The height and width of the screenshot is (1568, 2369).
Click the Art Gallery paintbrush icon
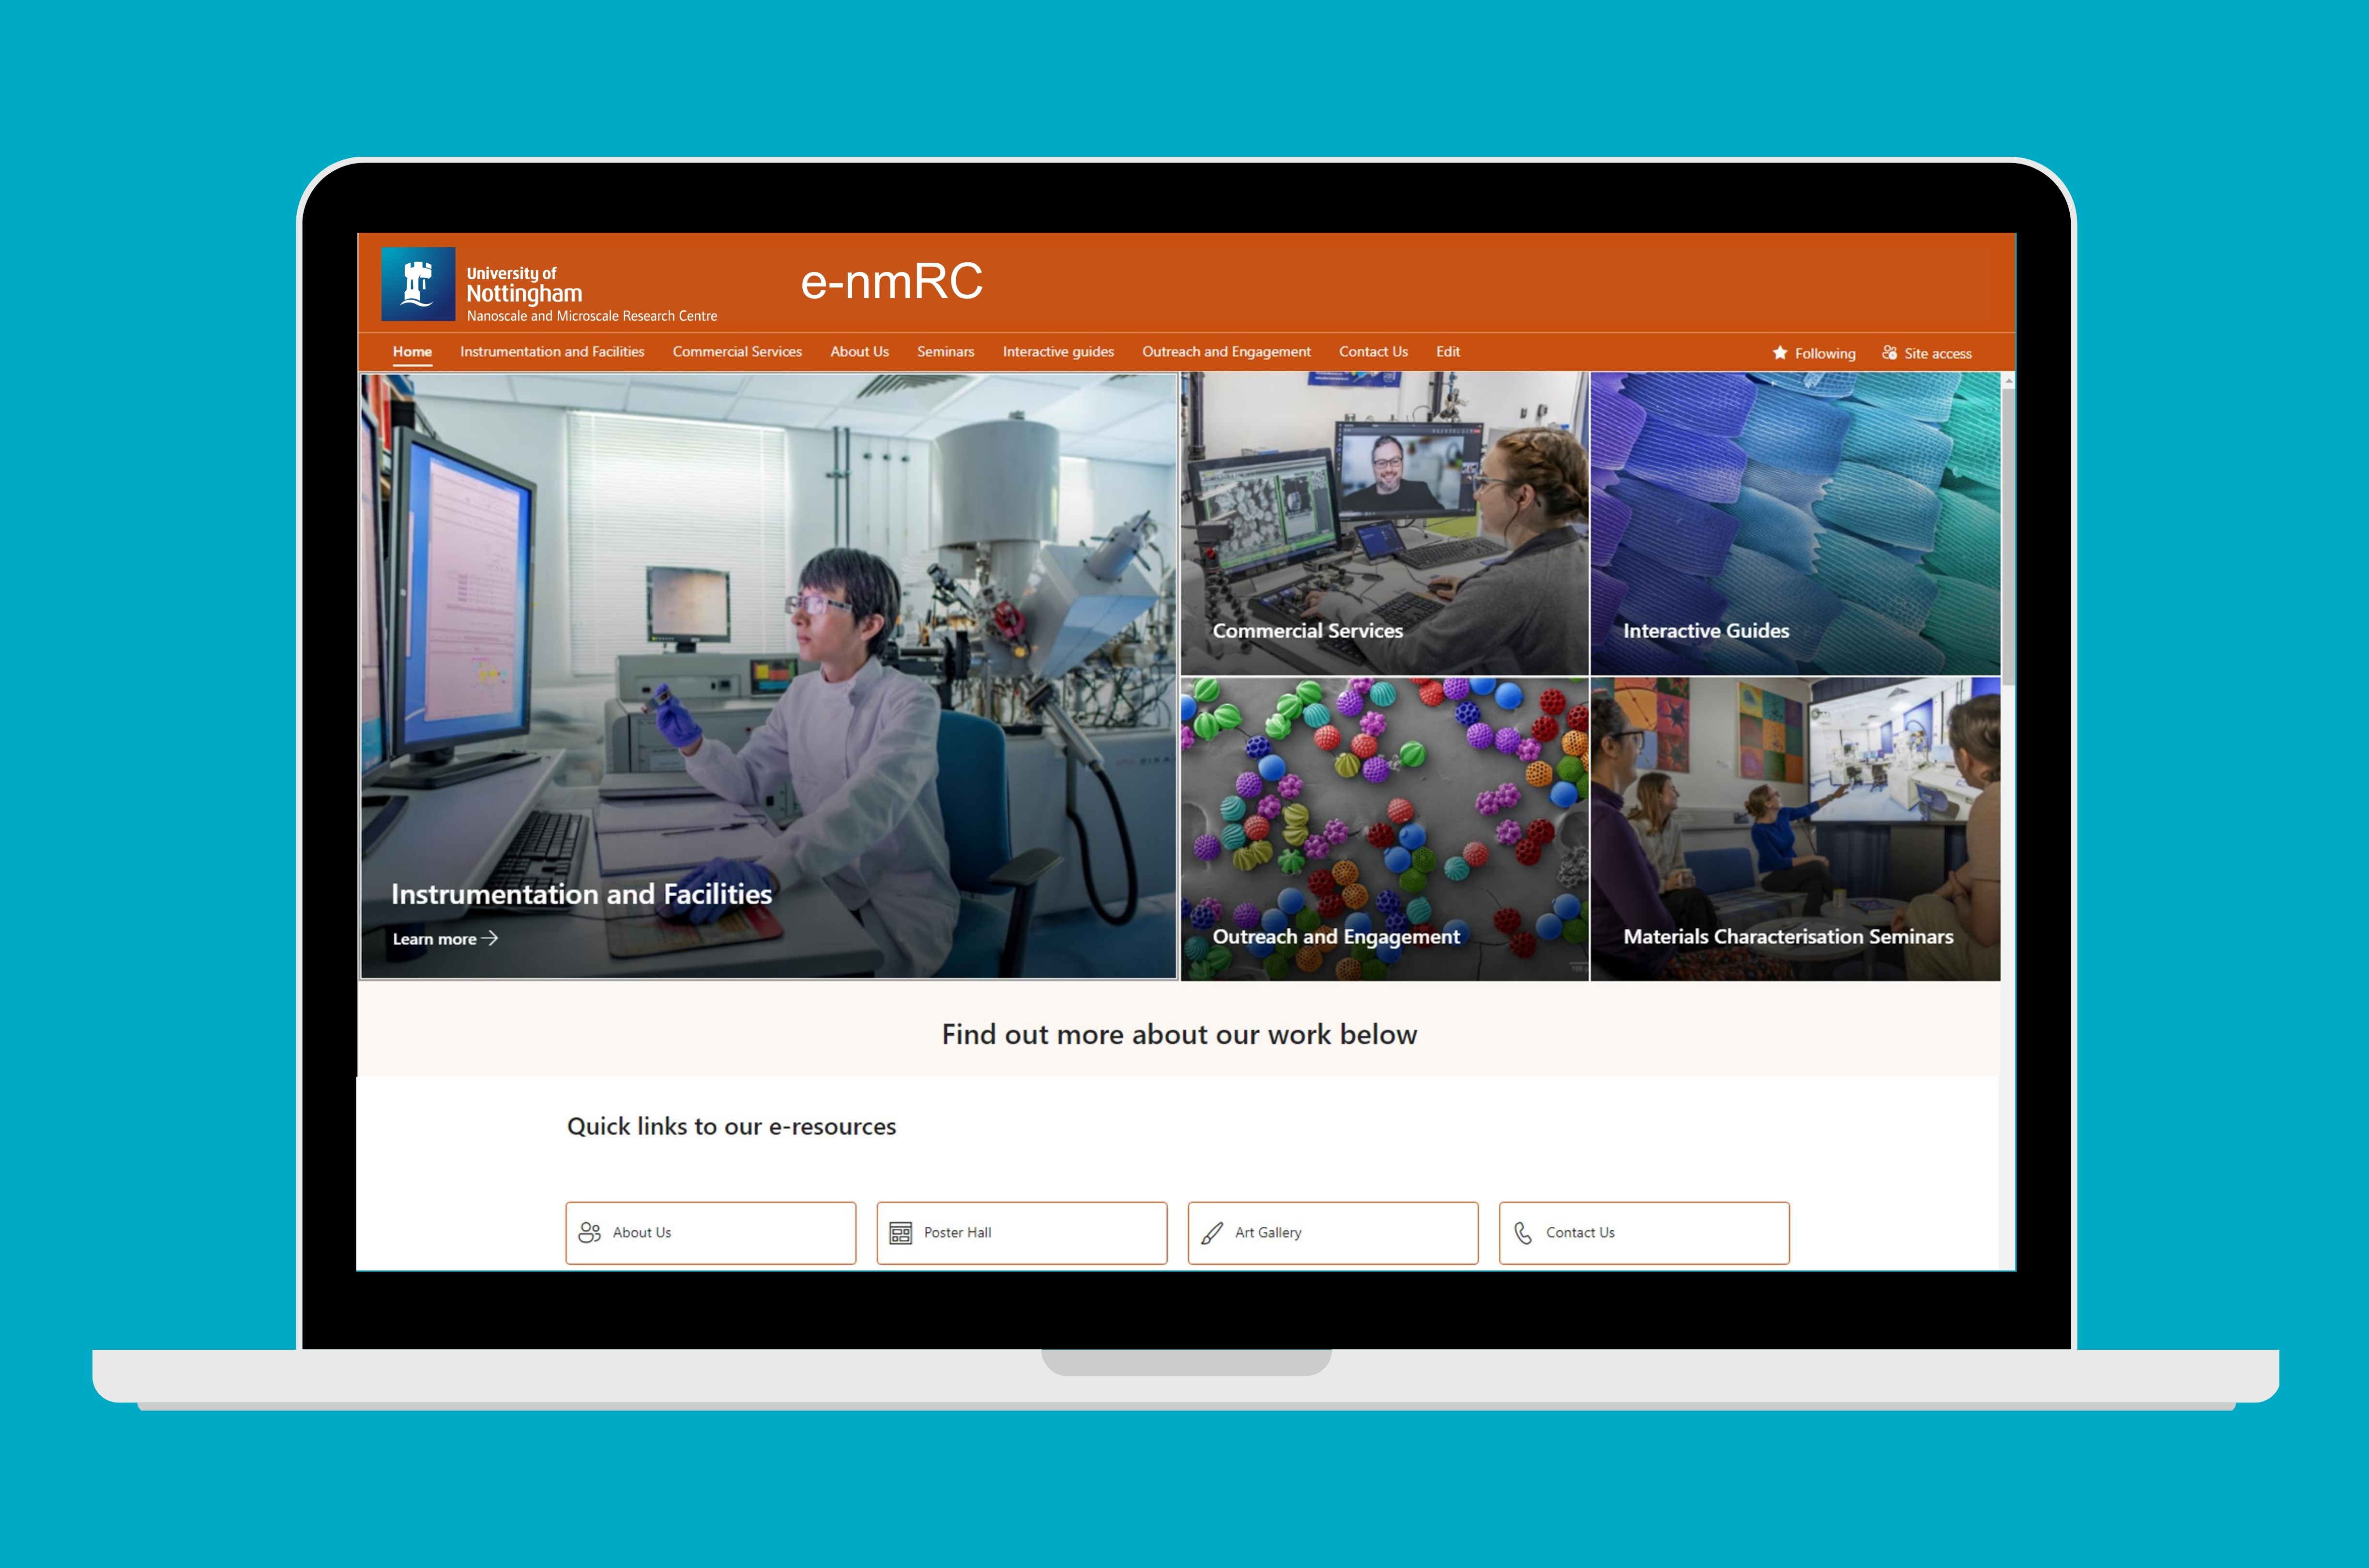coord(1211,1233)
